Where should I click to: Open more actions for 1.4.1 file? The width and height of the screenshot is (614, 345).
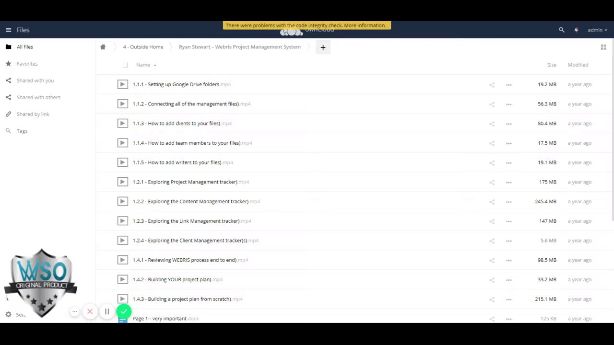[508, 260]
